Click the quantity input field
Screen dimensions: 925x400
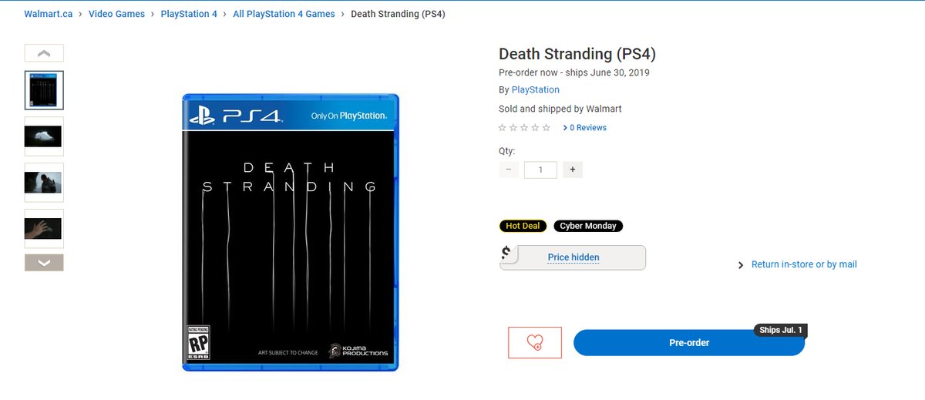pos(540,170)
